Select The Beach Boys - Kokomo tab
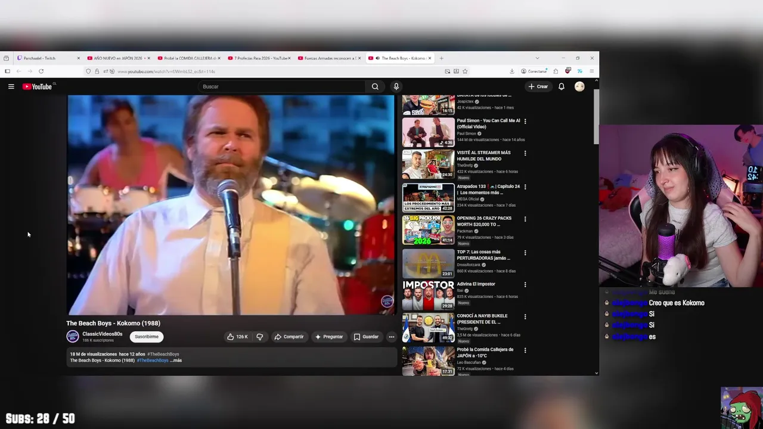Screen dimensions: 763x429 click(399, 58)
